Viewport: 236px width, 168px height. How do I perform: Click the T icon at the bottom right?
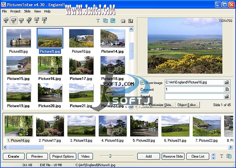coord(222,156)
